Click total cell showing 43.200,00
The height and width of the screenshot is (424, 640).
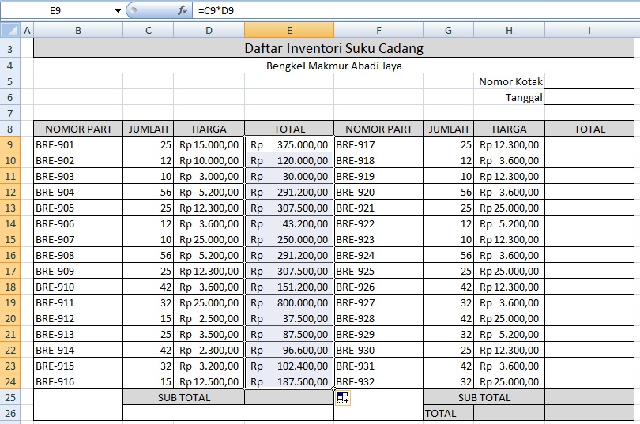pos(289,223)
